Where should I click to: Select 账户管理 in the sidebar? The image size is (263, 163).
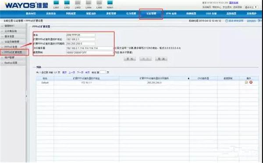pos(13,57)
